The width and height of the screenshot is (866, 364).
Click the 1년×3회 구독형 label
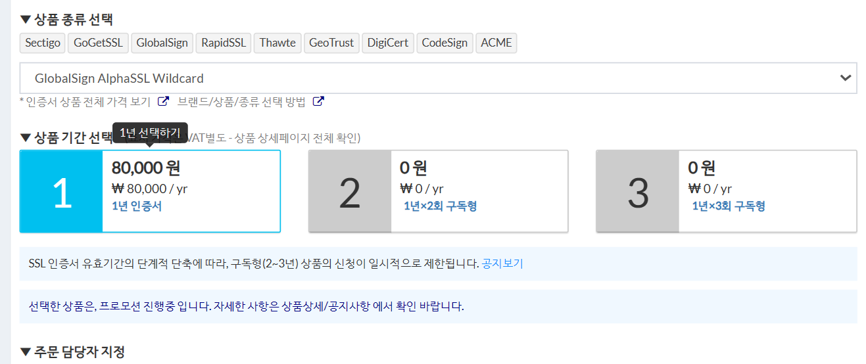click(728, 206)
